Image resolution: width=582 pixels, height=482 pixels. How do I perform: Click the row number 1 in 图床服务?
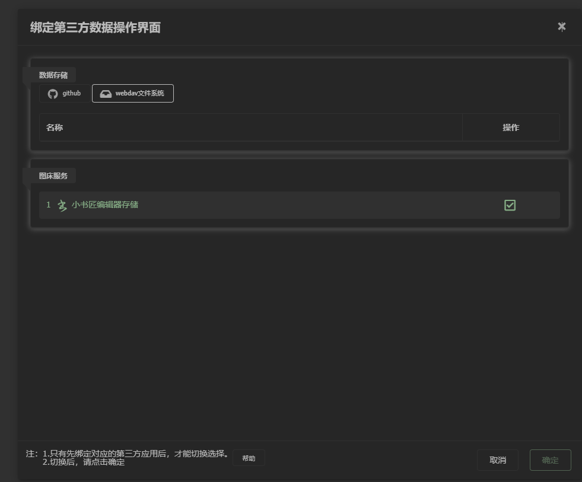coord(48,205)
